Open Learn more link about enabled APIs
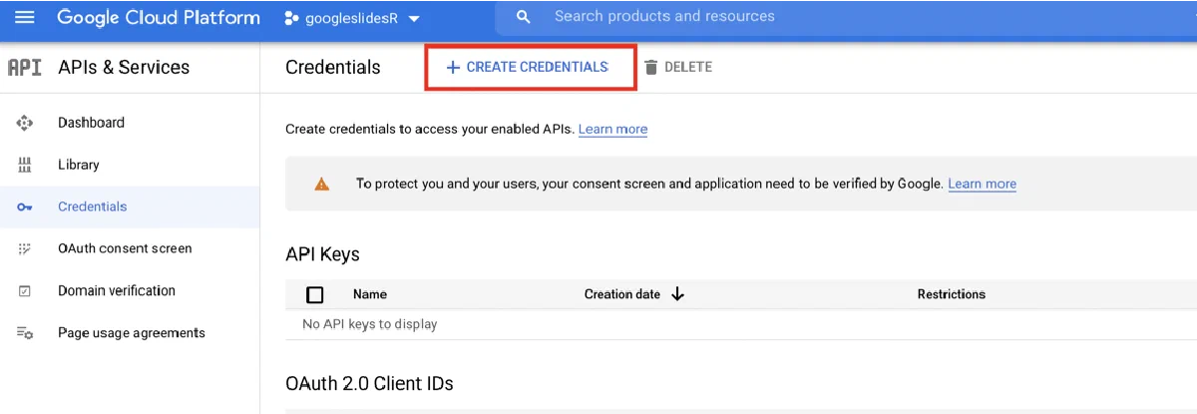The width and height of the screenshot is (1197, 414). click(612, 129)
